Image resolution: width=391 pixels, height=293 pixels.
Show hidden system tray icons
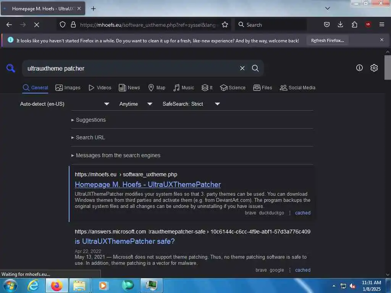coord(334,285)
